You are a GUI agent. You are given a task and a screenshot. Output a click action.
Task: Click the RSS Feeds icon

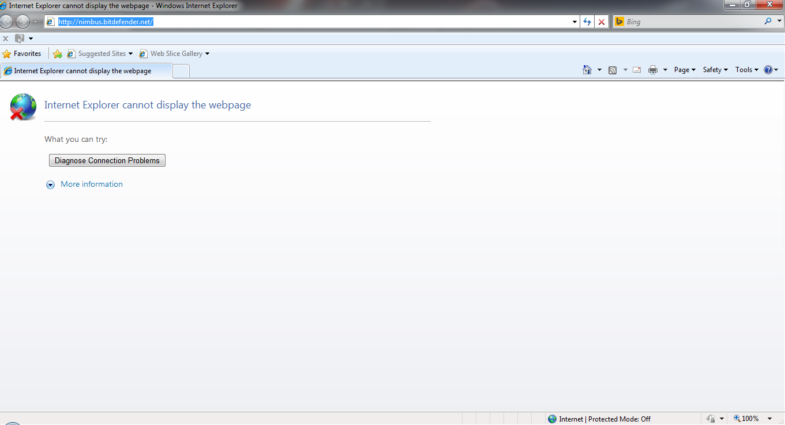point(613,70)
